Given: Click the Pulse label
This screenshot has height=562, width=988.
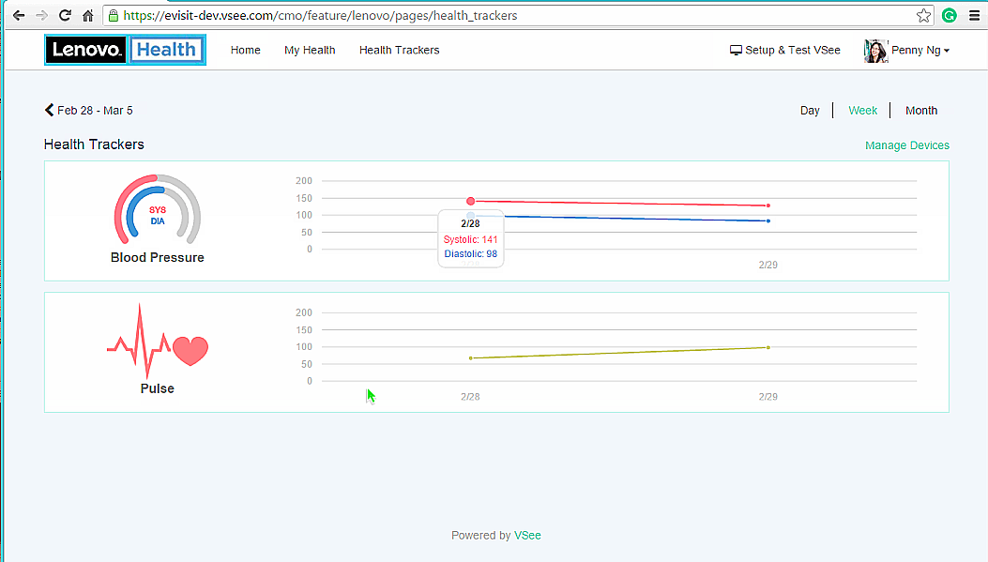Looking at the screenshot, I should [157, 388].
